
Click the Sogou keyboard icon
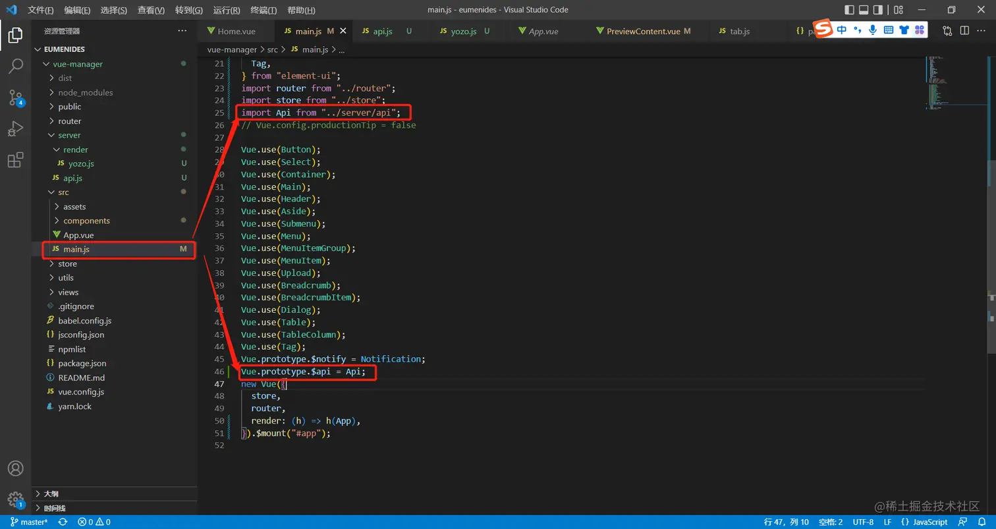pos(888,30)
